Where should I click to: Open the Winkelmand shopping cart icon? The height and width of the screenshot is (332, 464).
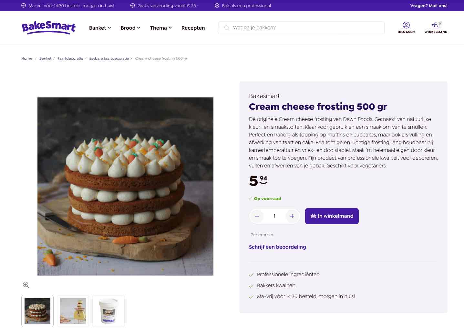(435, 25)
